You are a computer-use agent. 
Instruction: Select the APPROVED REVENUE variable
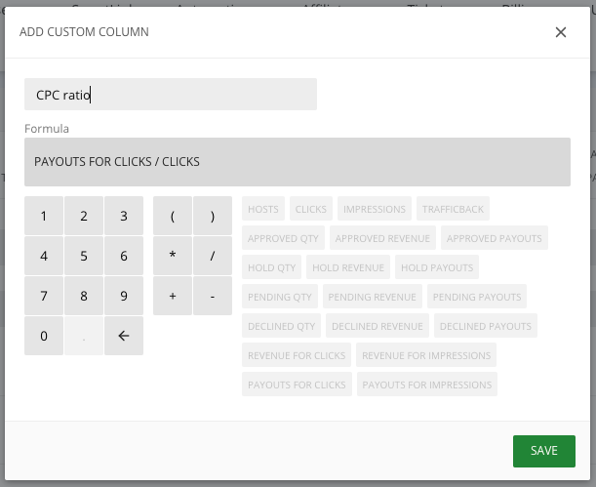tap(382, 238)
